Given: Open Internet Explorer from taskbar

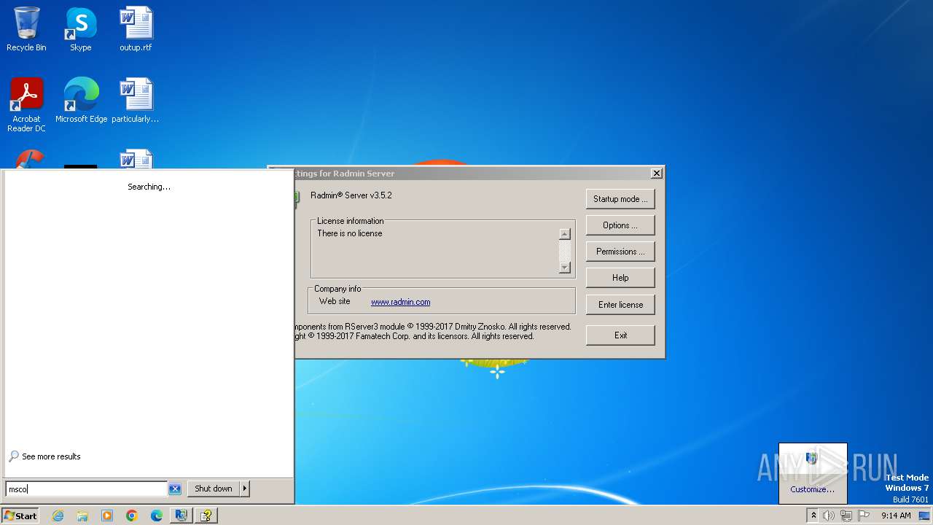Looking at the screenshot, I should pyautogui.click(x=58, y=516).
